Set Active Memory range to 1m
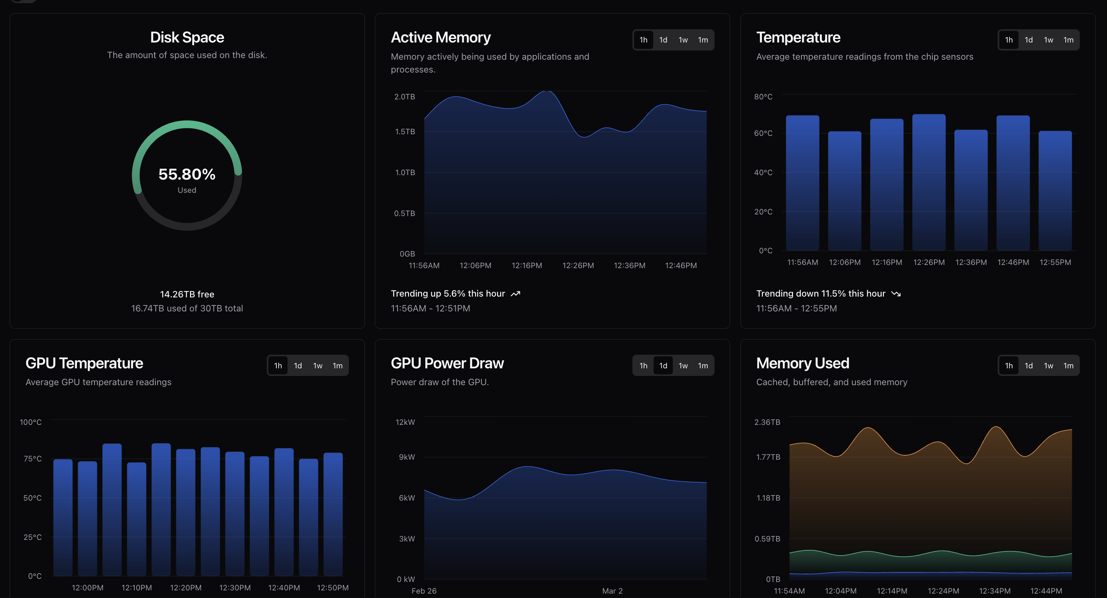The image size is (1107, 598). (x=702, y=40)
